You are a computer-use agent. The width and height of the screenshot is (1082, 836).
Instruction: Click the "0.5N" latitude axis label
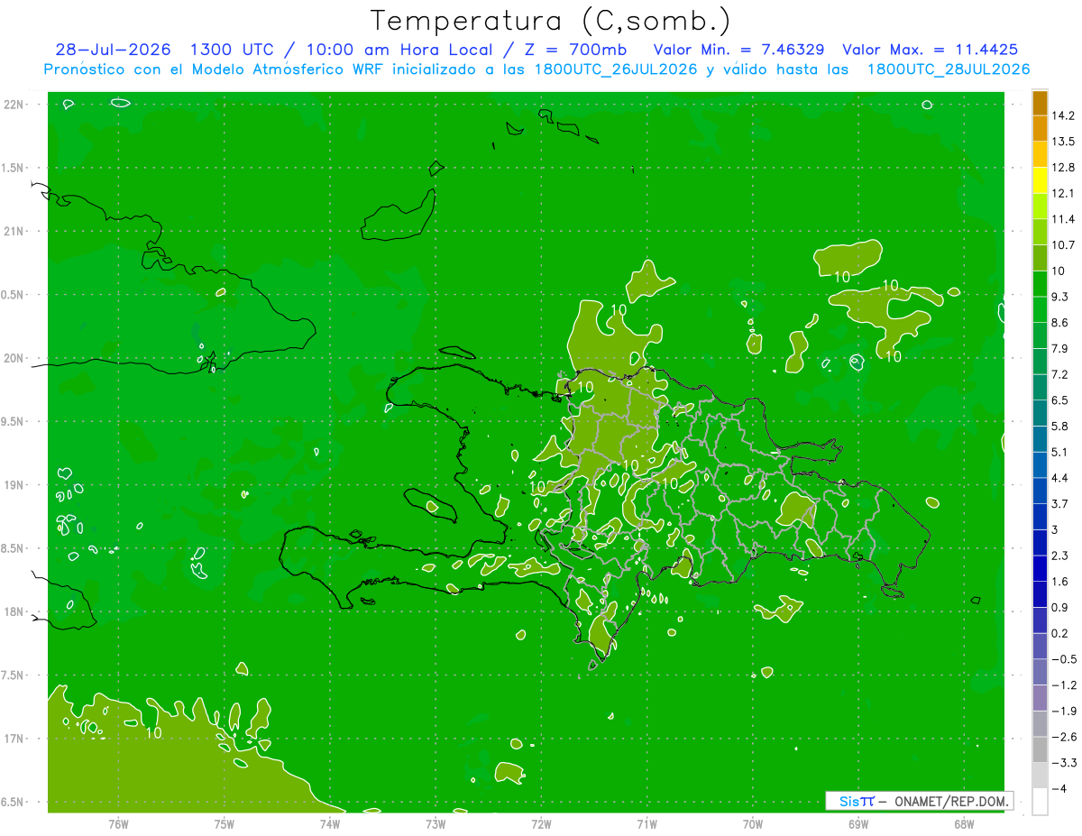13,295
